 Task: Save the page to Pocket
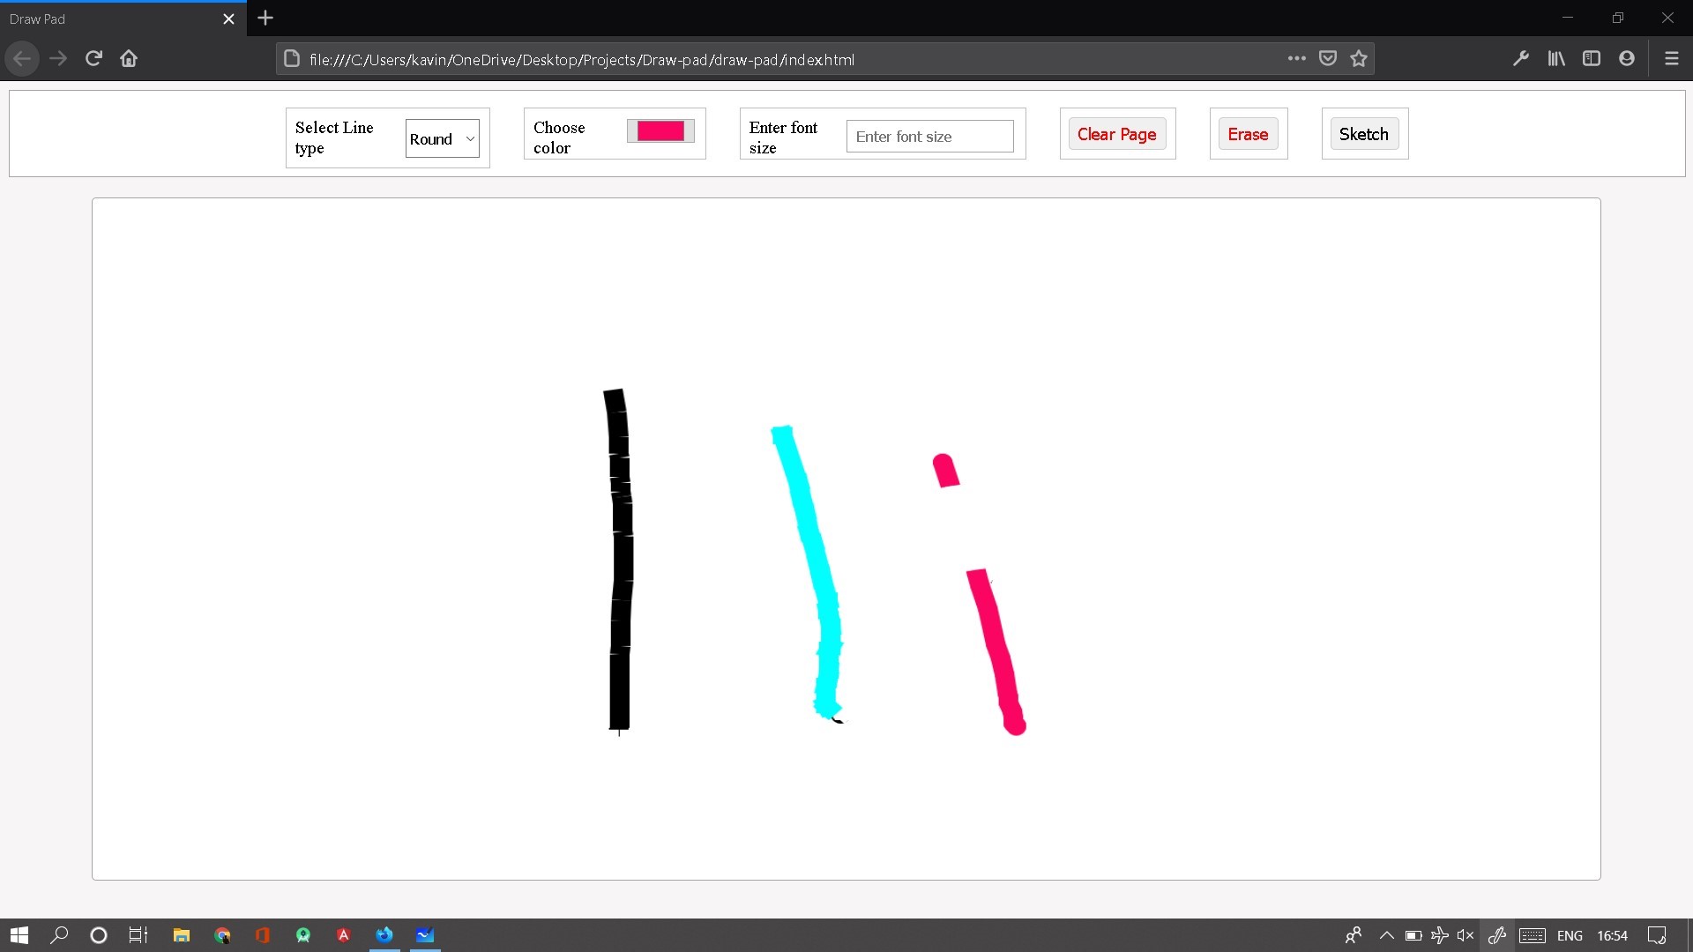coord(1328,58)
